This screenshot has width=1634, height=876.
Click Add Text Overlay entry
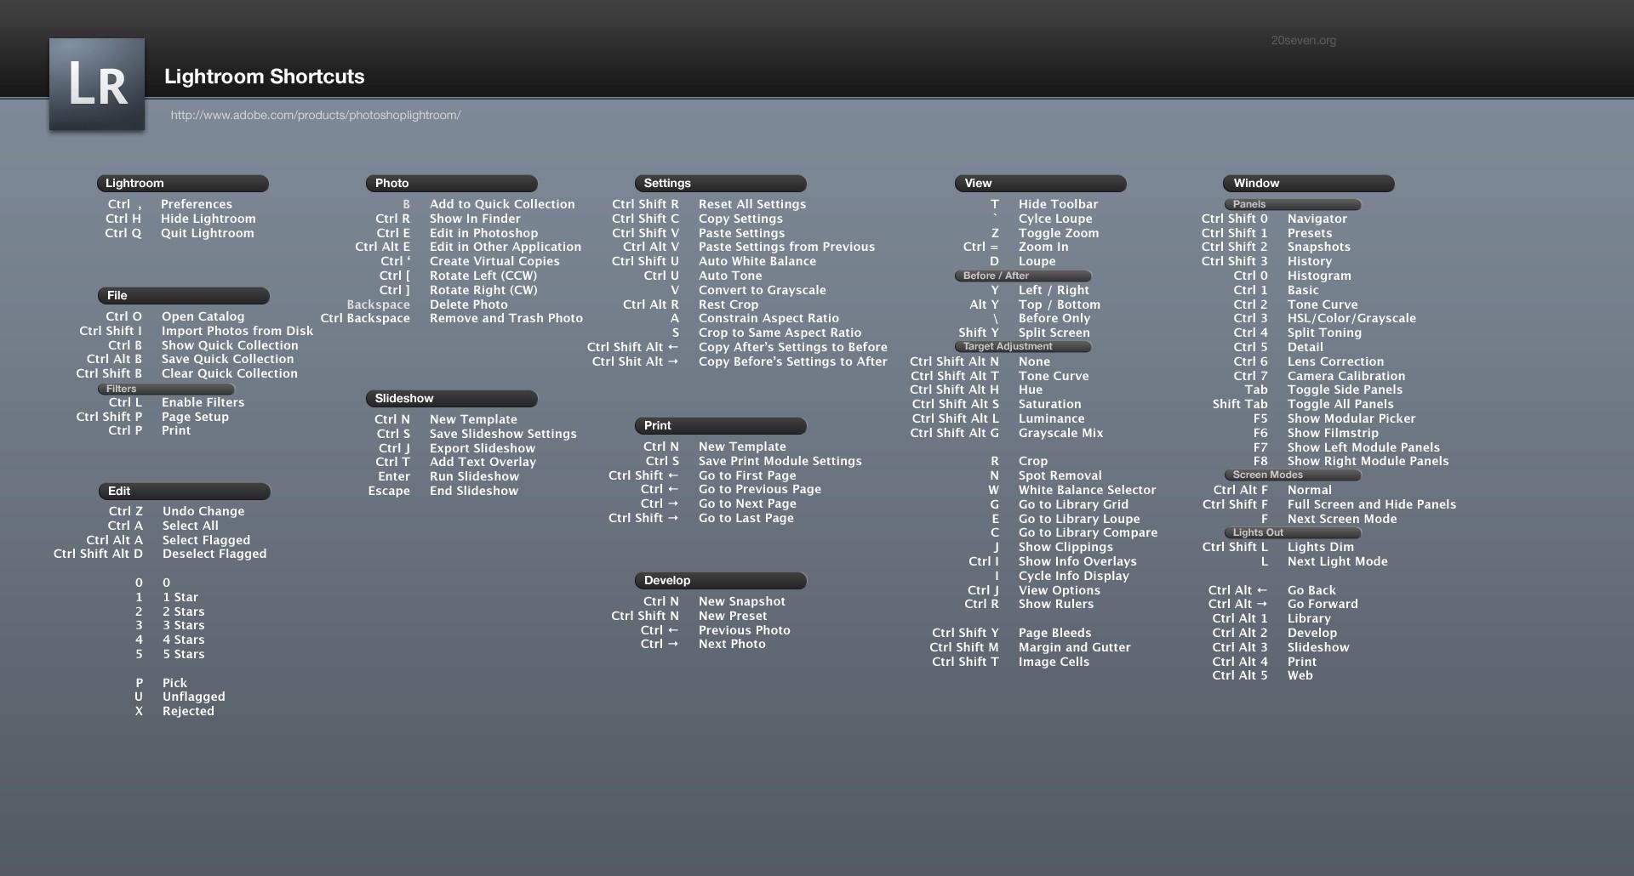(483, 462)
